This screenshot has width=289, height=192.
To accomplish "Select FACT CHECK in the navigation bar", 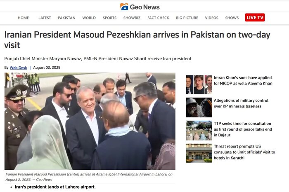I will [x=158, y=18].
